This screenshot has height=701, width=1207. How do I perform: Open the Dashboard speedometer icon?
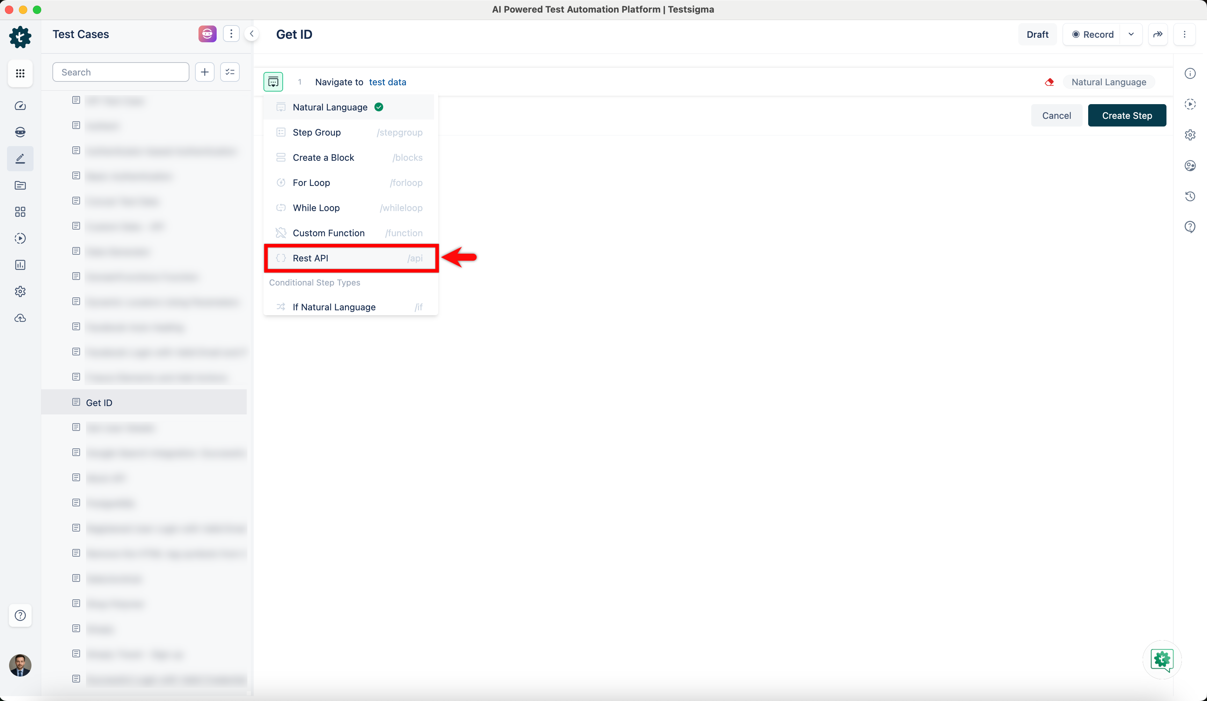pos(20,106)
